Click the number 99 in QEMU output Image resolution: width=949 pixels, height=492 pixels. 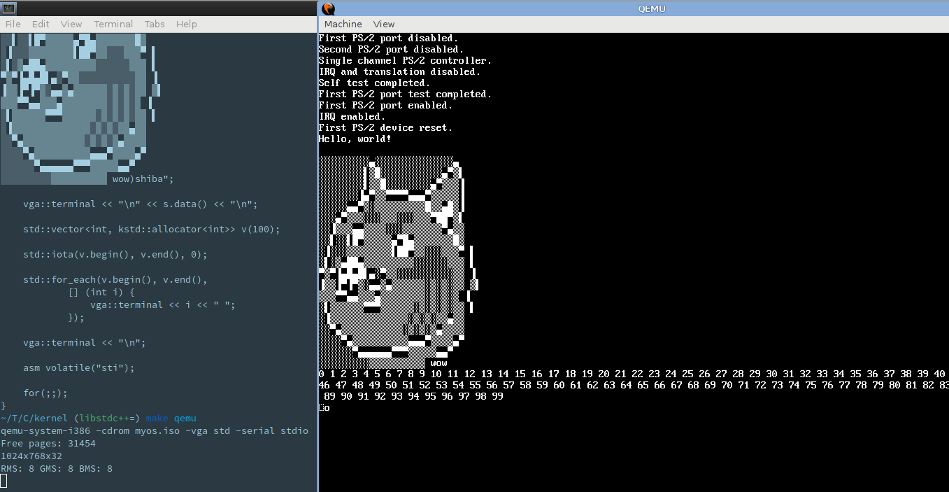[x=497, y=396]
